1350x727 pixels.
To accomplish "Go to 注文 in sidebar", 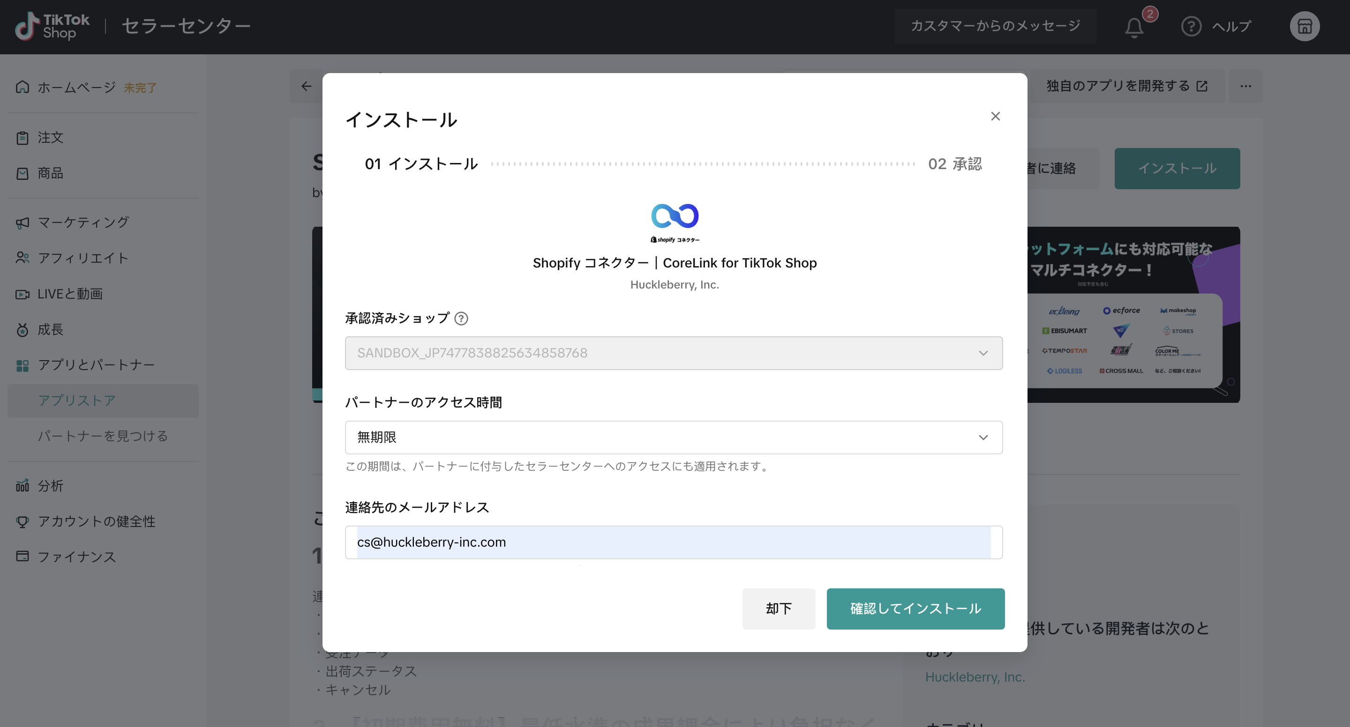I will point(50,138).
